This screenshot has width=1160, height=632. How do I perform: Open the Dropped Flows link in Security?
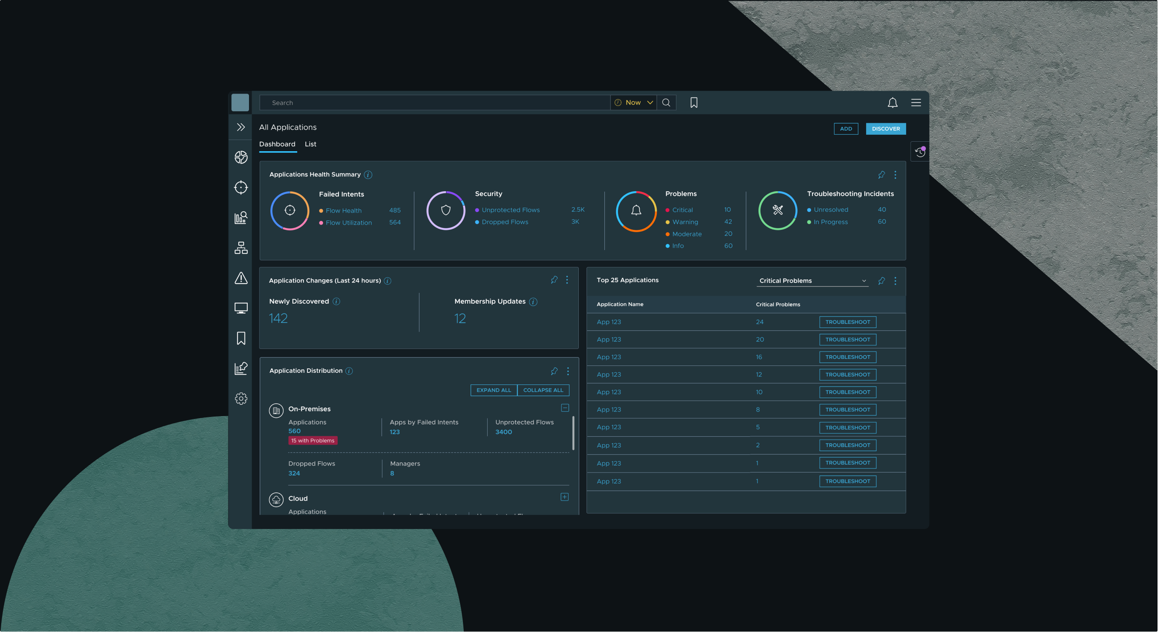pos(505,222)
